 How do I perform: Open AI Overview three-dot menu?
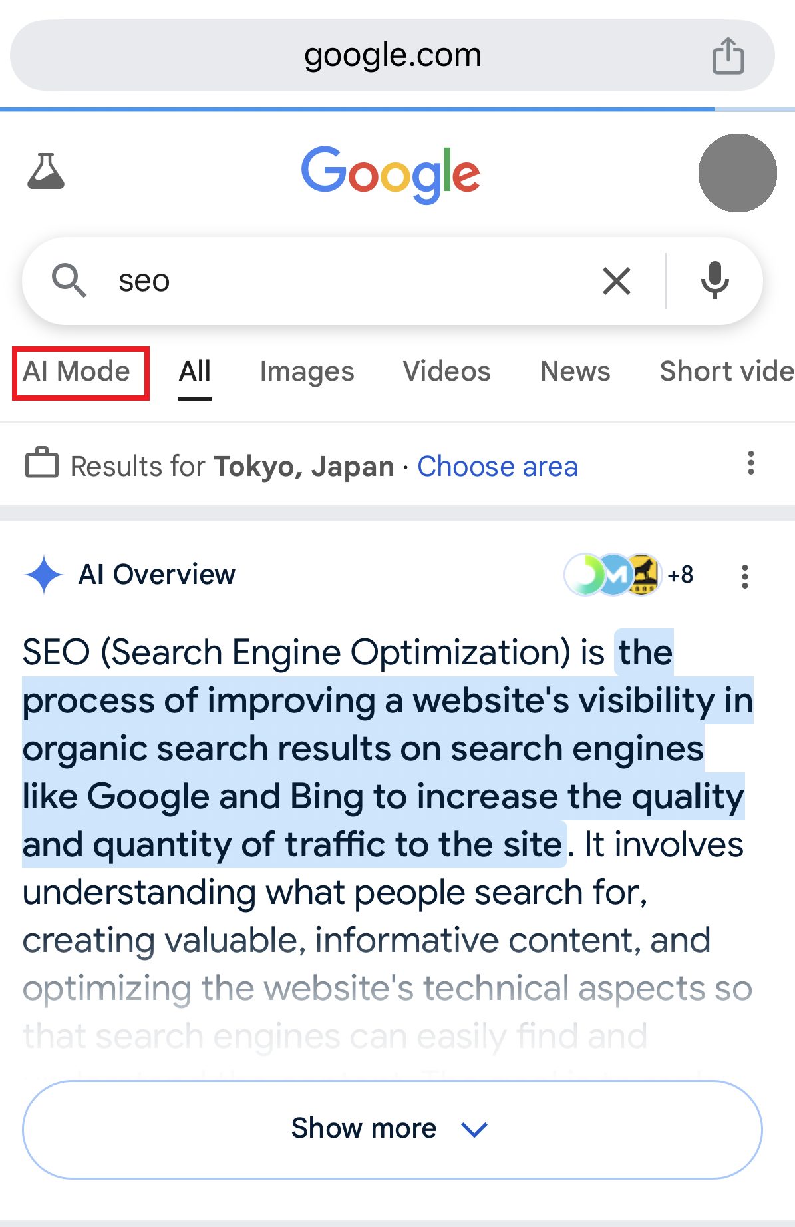pyautogui.click(x=745, y=577)
